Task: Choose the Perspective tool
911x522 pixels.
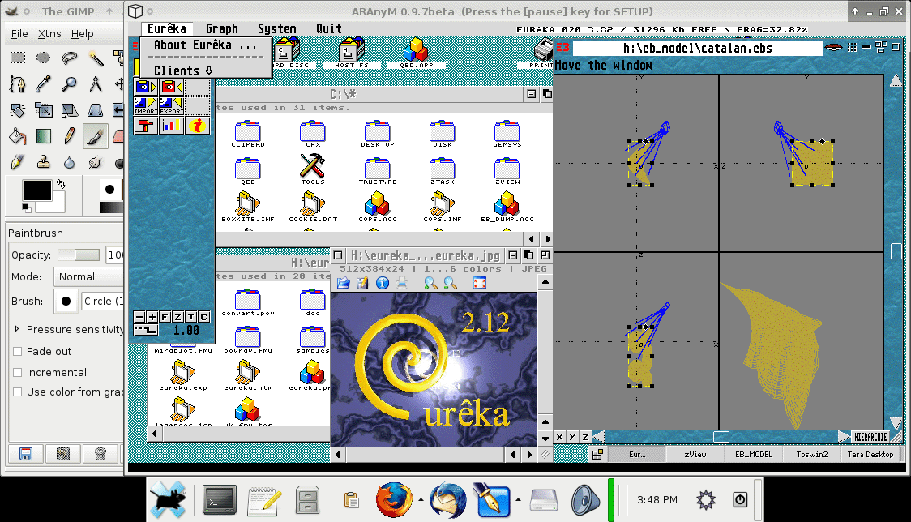Action: point(96,110)
